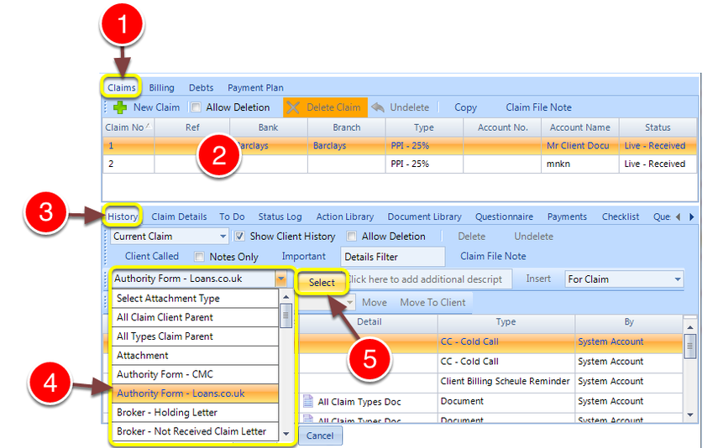Click Client Called button
Image resolution: width=718 pixels, height=448 pixels.
[151, 256]
